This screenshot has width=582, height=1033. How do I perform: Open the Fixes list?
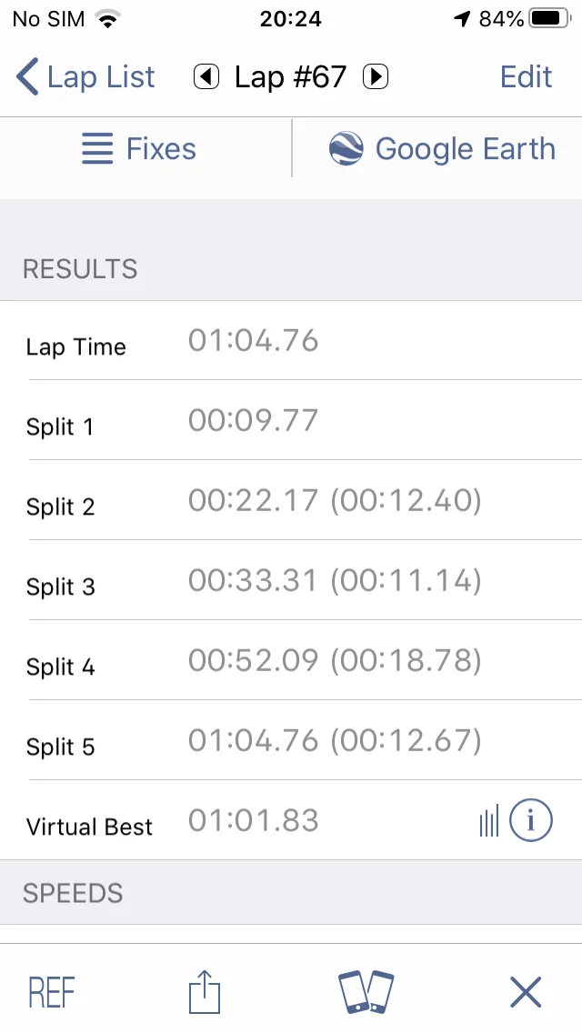139,149
